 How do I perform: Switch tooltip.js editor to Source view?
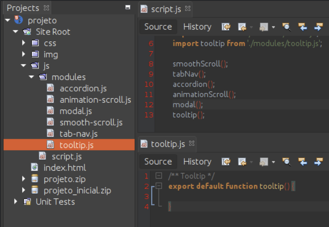[x=158, y=162]
